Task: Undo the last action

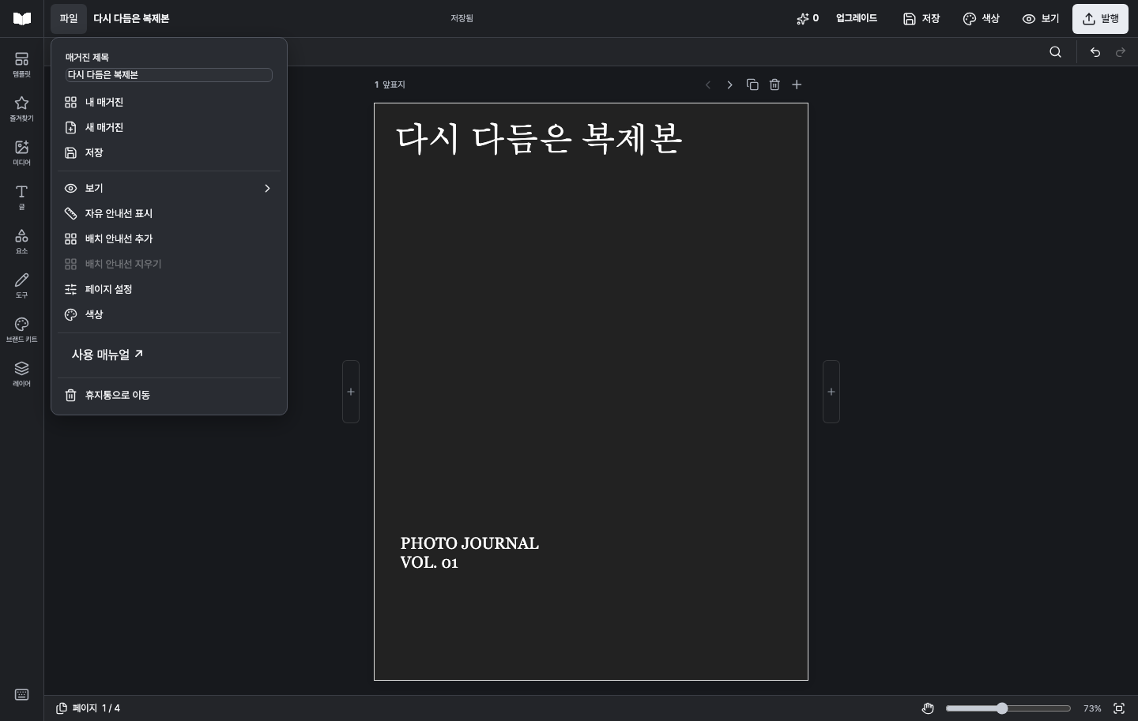Action: pyautogui.click(x=1095, y=52)
